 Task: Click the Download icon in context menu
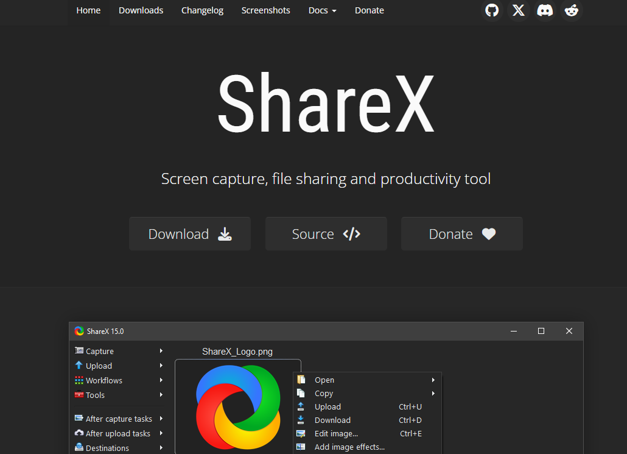[301, 420]
